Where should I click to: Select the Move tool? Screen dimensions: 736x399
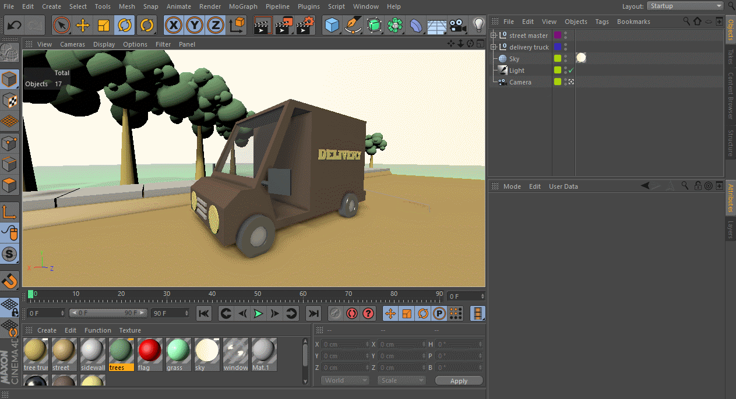(x=83, y=25)
